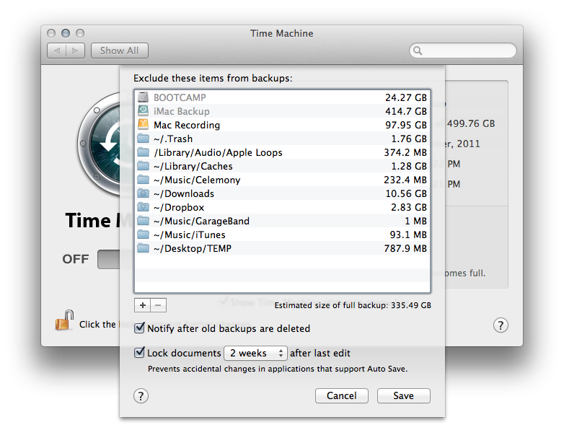Viewport: 564px width, 425px height.
Task: Click the 787.9 MB size value
Action: point(405,248)
